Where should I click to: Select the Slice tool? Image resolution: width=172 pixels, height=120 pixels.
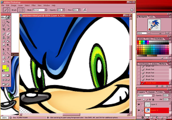(x=8, y=29)
